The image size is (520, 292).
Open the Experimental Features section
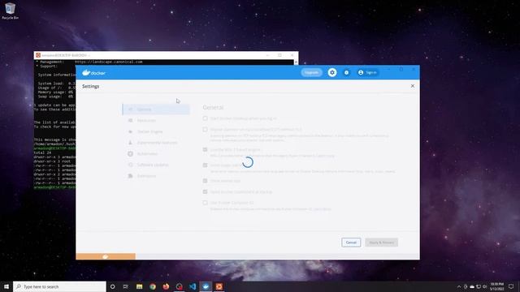pos(156,143)
